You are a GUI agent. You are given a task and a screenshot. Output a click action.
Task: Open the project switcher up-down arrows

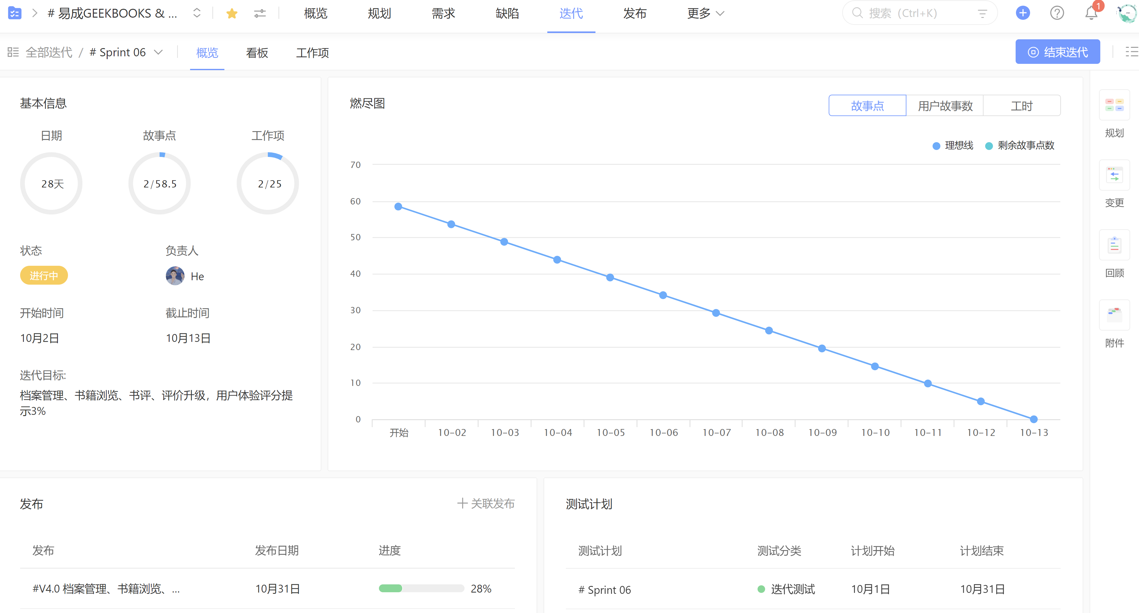pyautogui.click(x=197, y=13)
